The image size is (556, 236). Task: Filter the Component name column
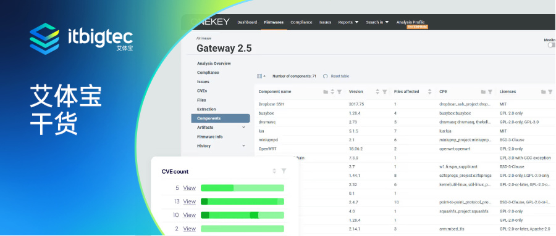[339, 92]
